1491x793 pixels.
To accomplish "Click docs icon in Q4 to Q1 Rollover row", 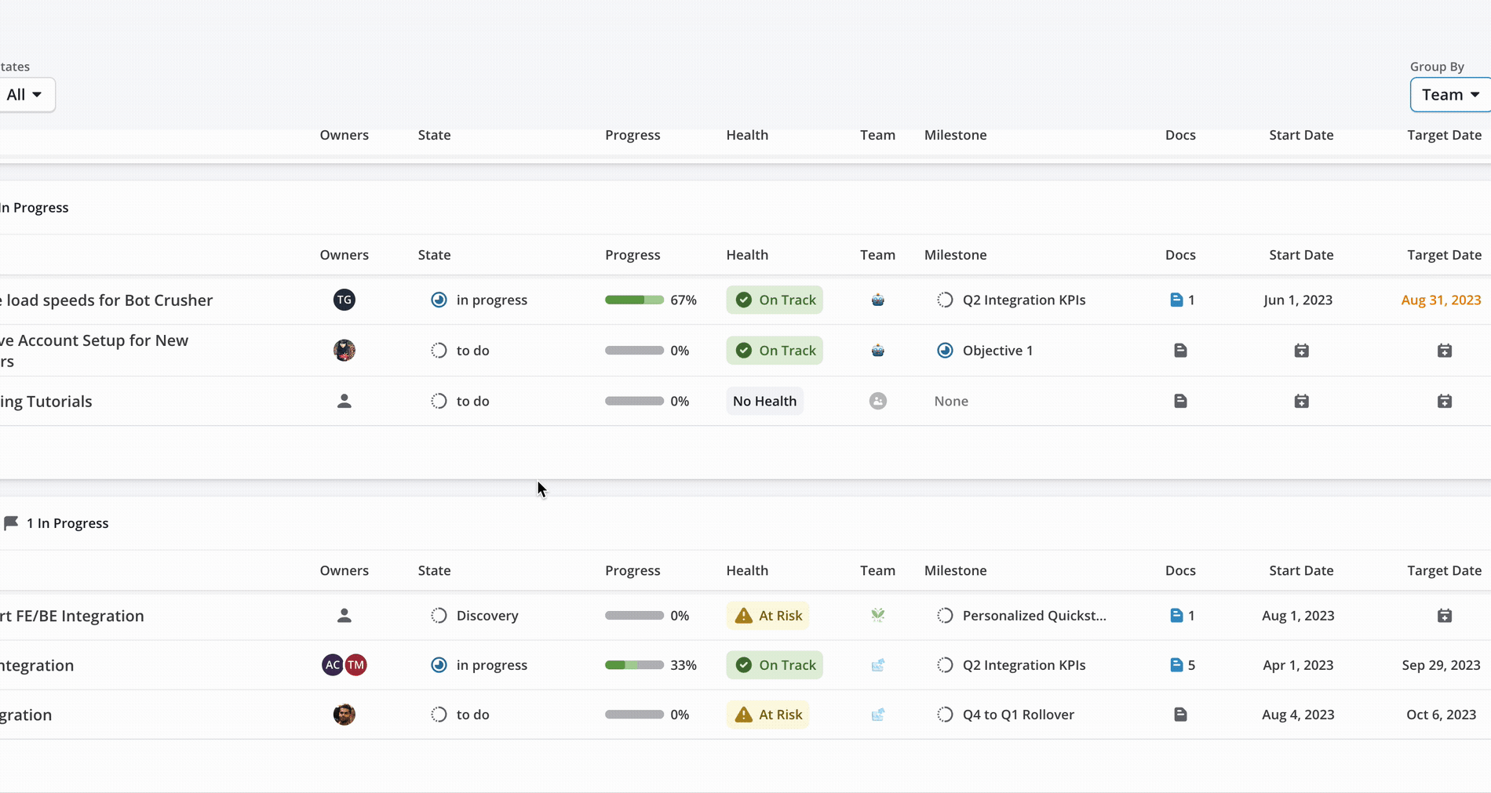I will 1180,715.
